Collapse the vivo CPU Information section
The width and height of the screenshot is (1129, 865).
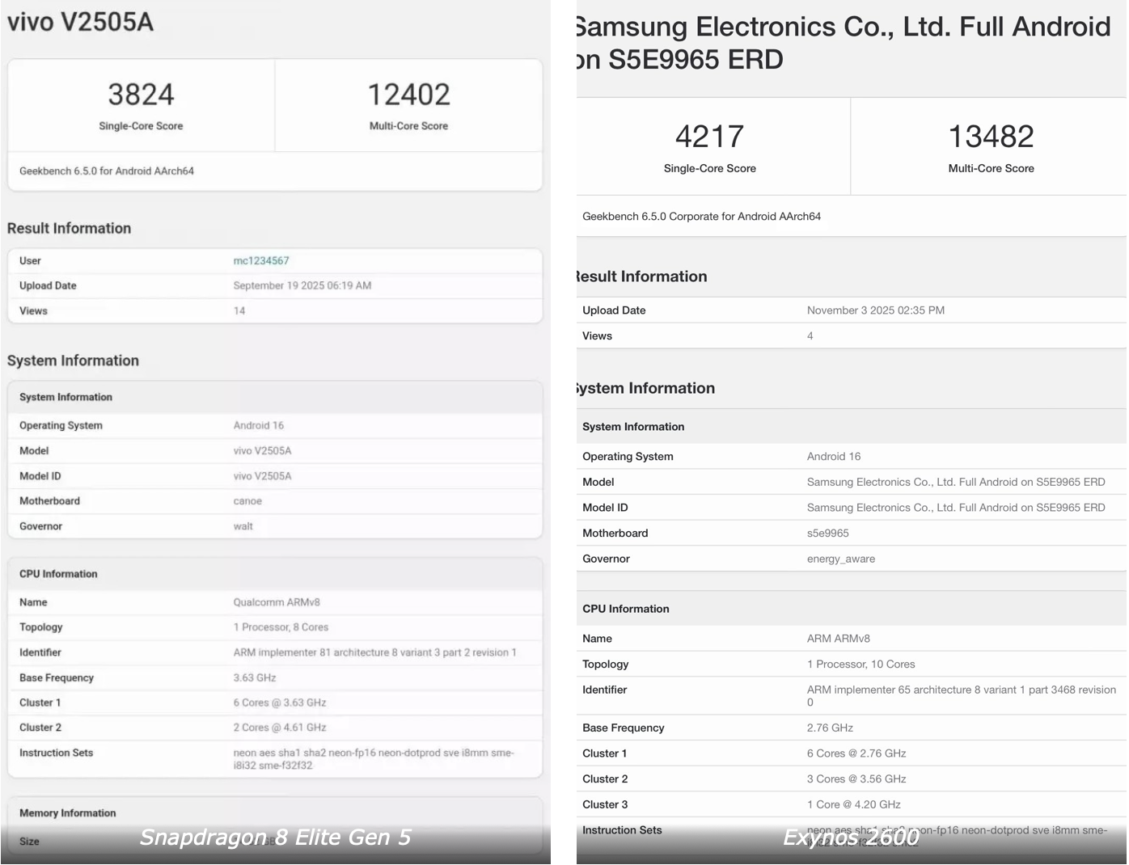point(57,573)
